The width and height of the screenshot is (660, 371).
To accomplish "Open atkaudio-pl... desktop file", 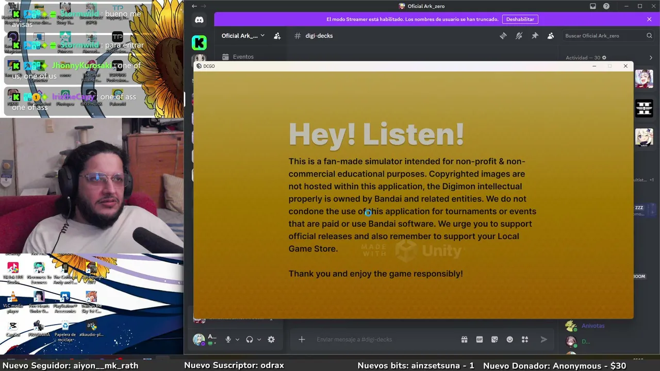I will pos(91,329).
